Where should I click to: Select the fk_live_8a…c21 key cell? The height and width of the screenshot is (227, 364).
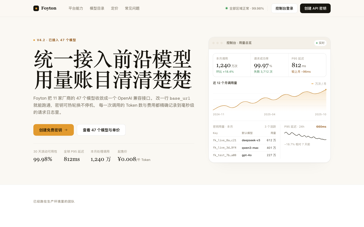click(225, 140)
